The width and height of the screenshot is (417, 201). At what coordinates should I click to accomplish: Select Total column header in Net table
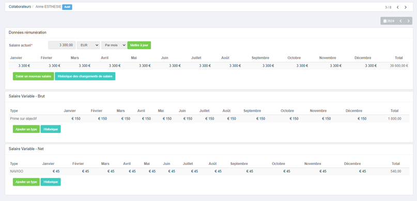coord(396,163)
